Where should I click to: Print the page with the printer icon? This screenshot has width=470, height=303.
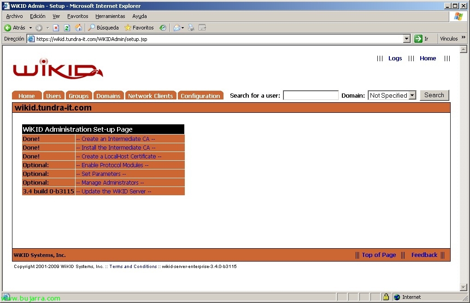tap(191, 28)
